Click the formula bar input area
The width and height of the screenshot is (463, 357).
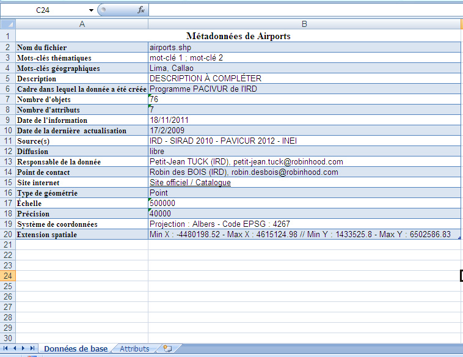point(305,10)
